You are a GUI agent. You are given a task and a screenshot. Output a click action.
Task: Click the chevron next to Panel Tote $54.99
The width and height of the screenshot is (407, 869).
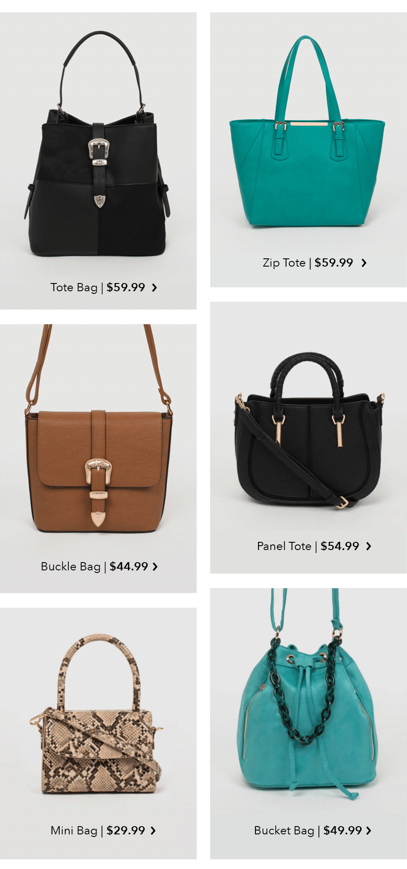click(368, 546)
